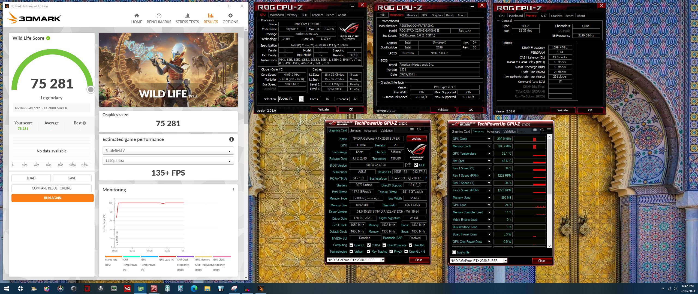This screenshot has width=698, height=294.
Task: Open hamburger menu in GPU-Z Sensors window
Action: click(549, 130)
